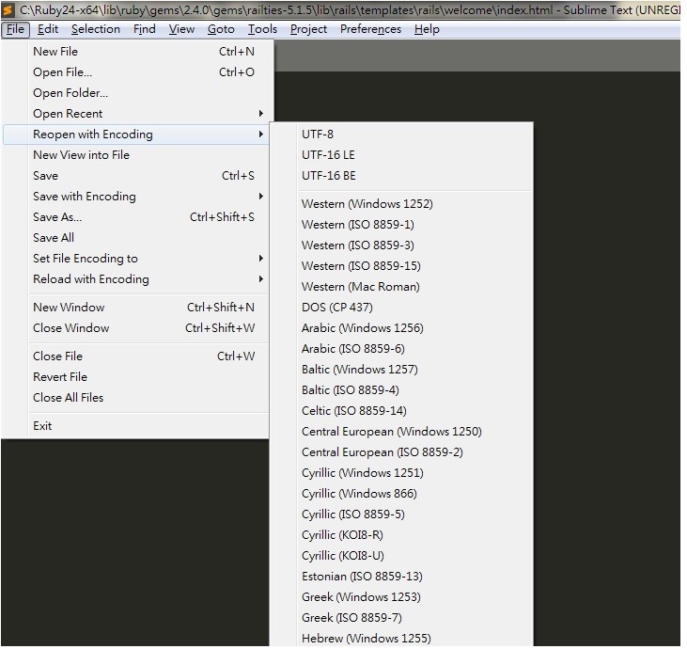Open the Help menu
The width and height of the screenshot is (687, 649).
click(x=427, y=29)
